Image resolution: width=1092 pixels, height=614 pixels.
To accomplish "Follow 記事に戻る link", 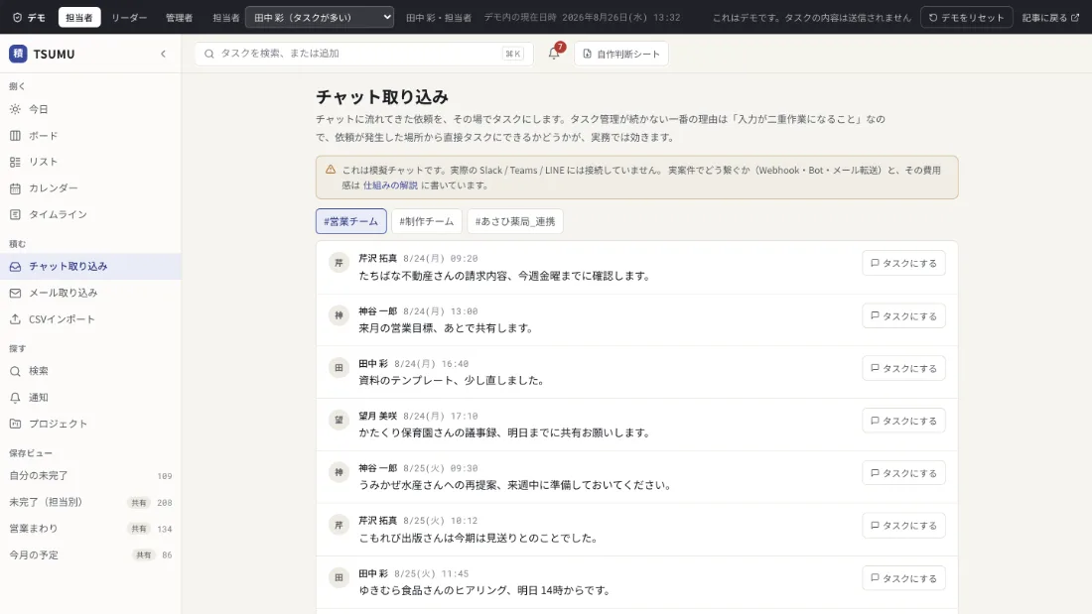I will pyautogui.click(x=1050, y=18).
